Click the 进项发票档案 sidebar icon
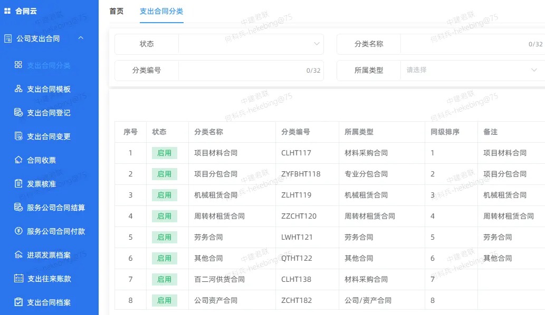This screenshot has height=315, width=545. (18, 255)
